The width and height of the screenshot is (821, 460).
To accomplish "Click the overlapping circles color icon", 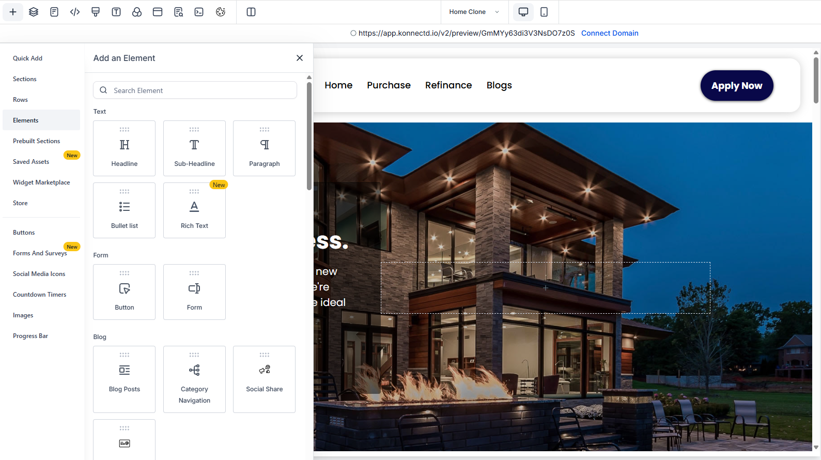I will (137, 12).
